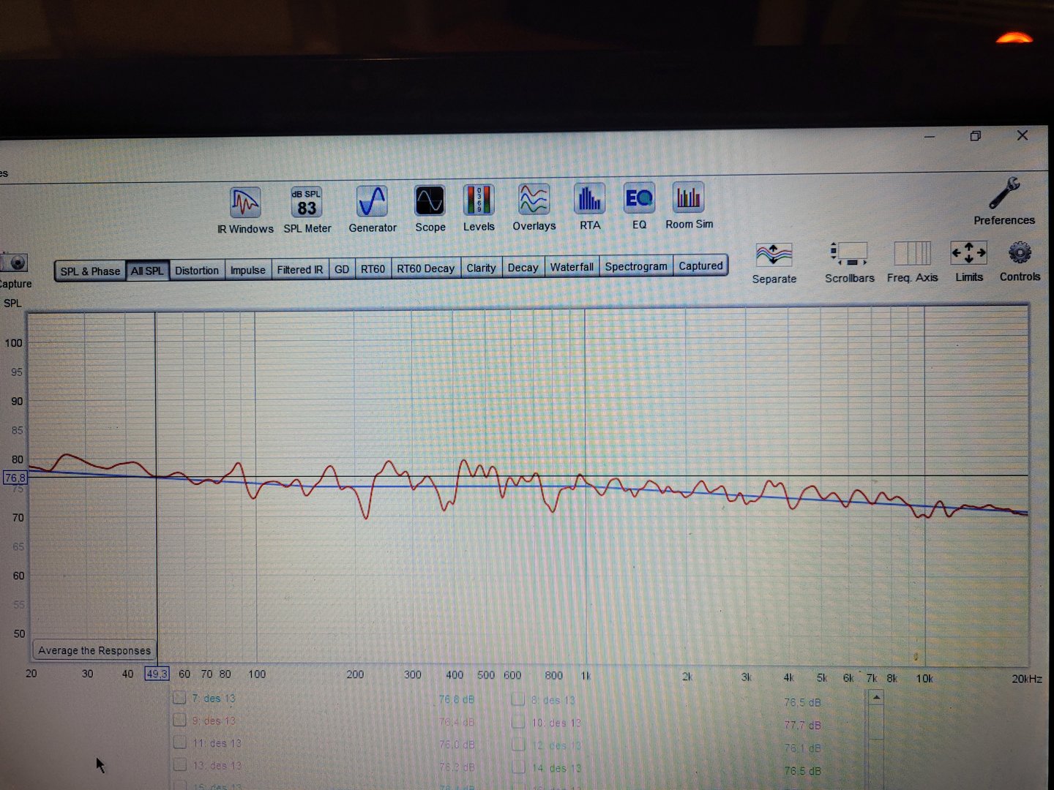Toggle the '14: des 13' checkbox
The width and height of the screenshot is (1054, 790).
(x=518, y=768)
